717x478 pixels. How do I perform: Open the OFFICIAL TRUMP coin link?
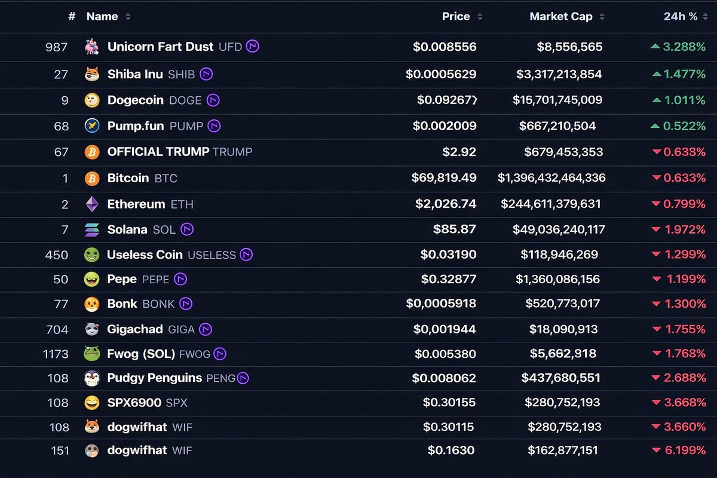158,152
